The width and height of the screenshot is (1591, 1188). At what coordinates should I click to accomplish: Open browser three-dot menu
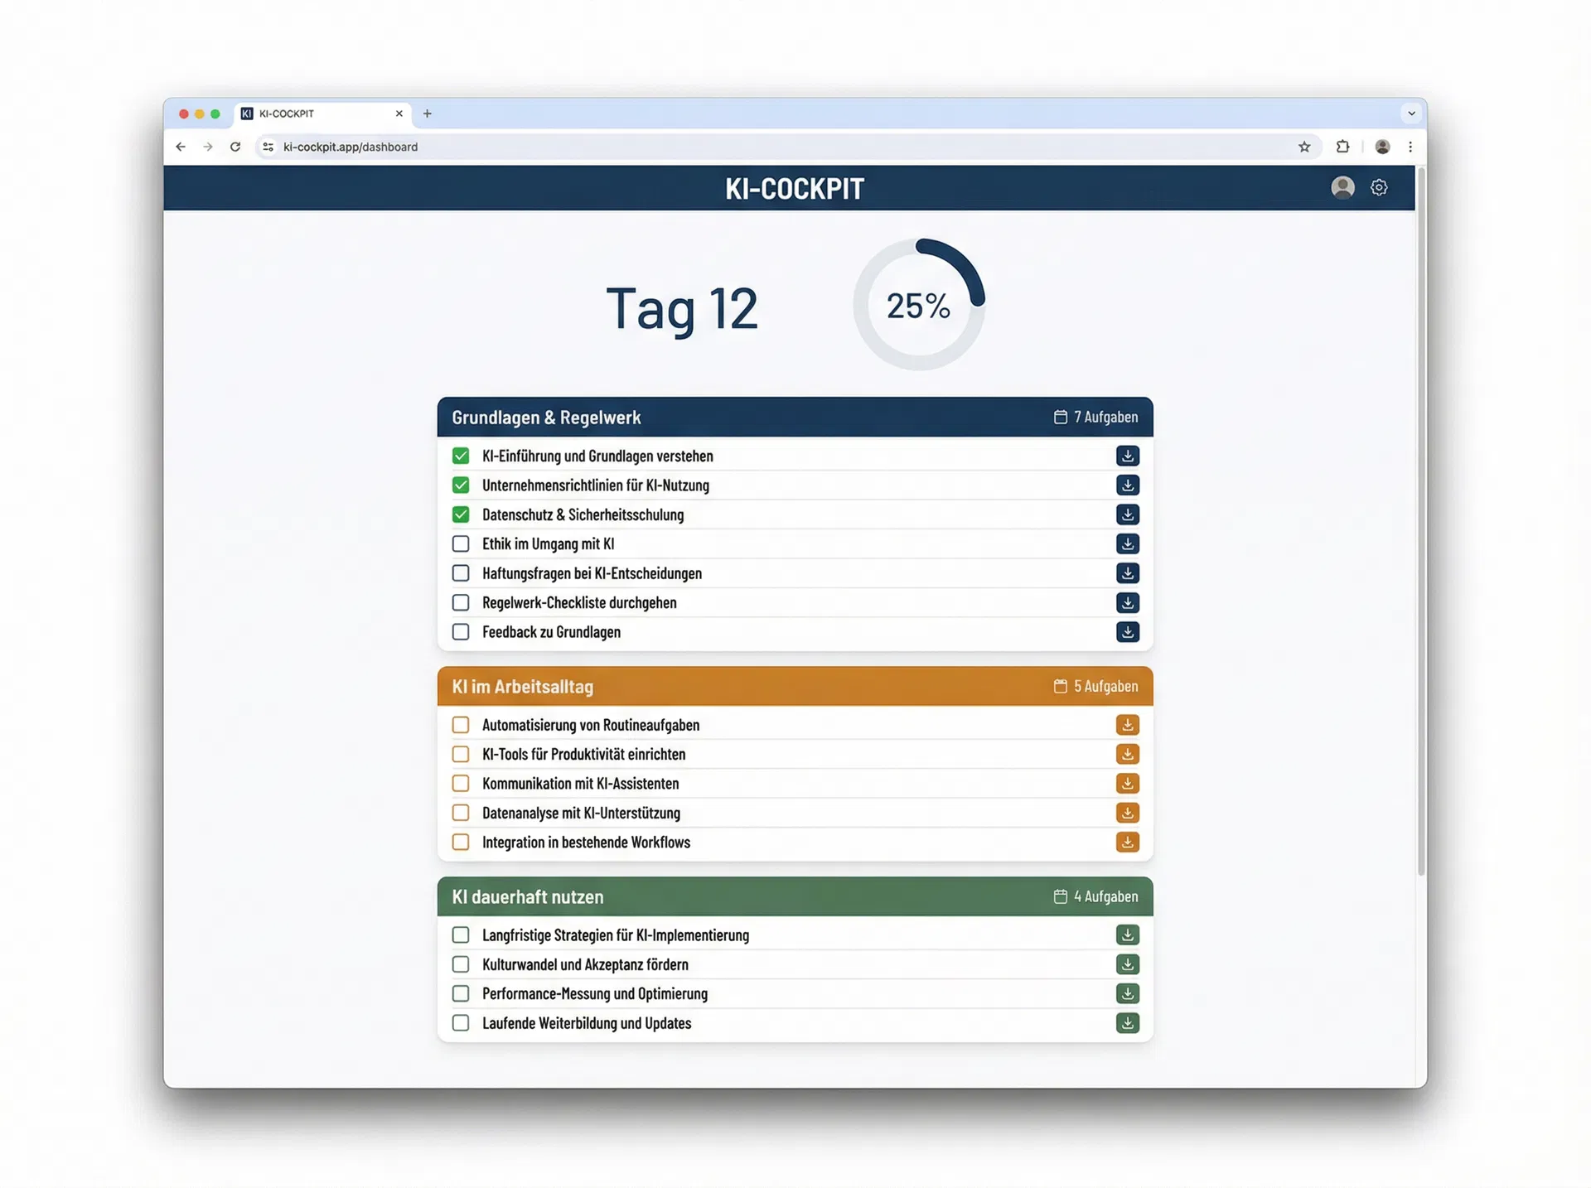pyautogui.click(x=1410, y=147)
